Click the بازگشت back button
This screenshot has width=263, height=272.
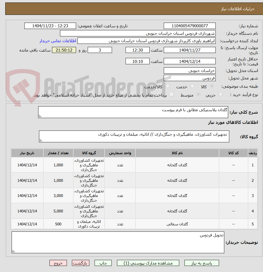(x=80, y=263)
